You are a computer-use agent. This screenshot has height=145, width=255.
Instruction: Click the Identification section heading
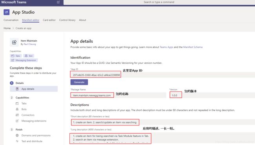80,57
